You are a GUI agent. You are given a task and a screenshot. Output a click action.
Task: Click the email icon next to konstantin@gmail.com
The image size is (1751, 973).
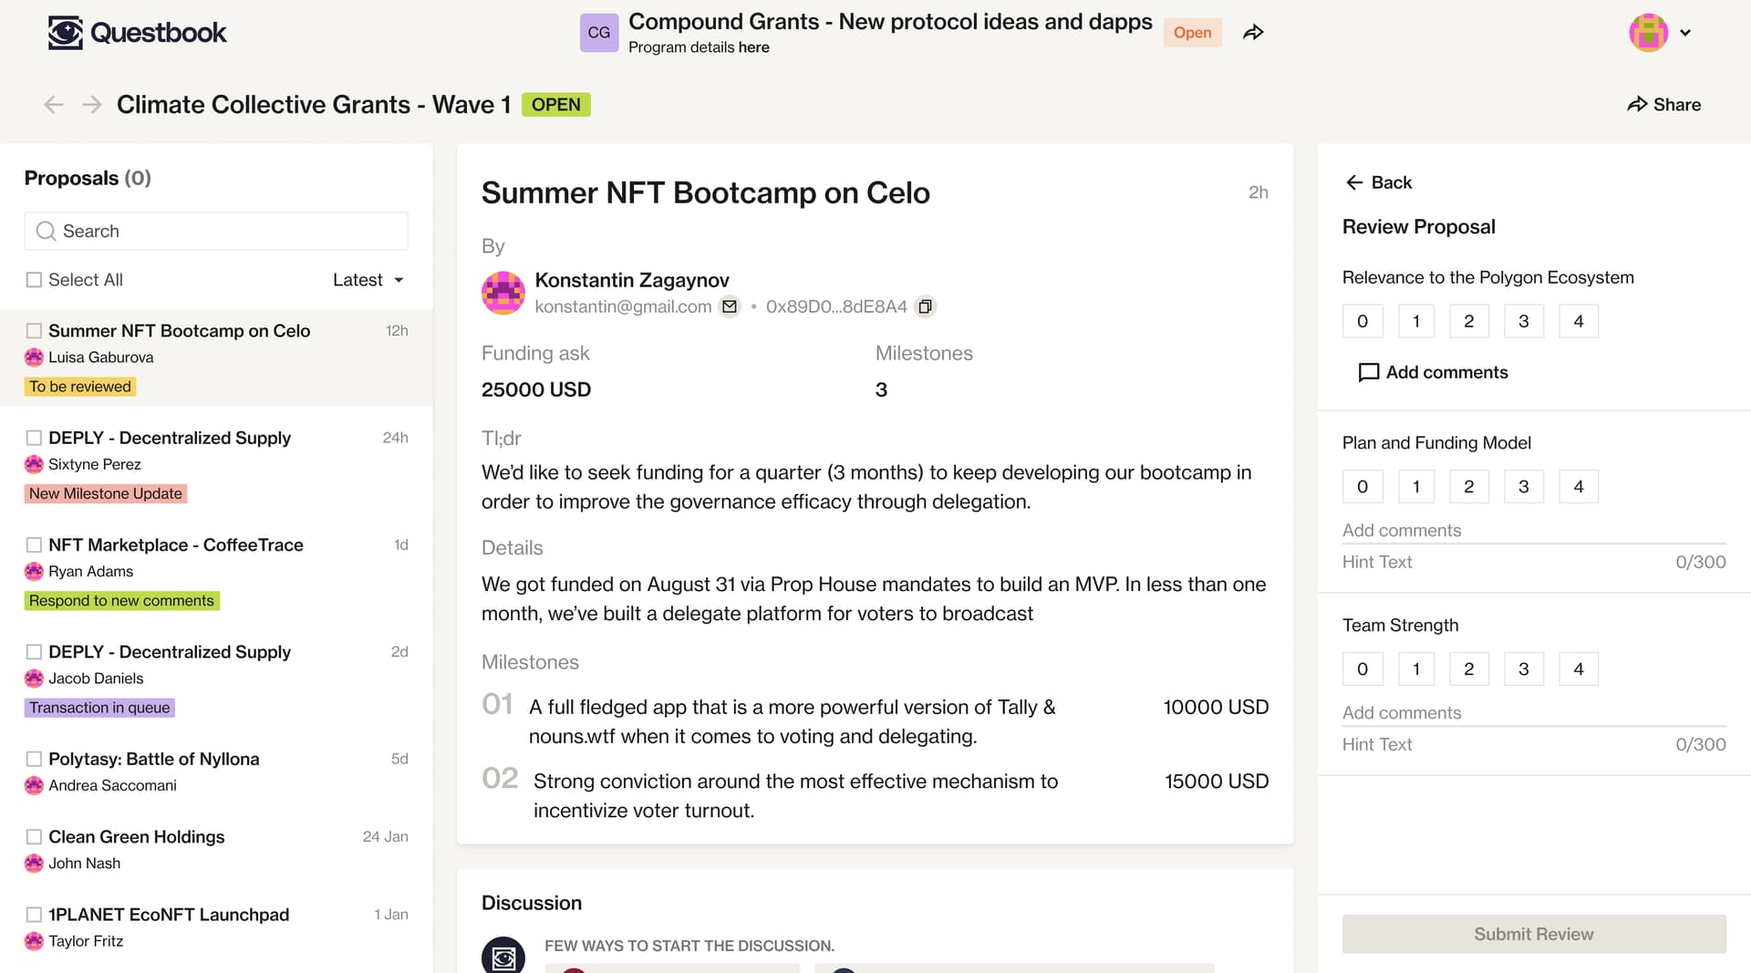pyautogui.click(x=730, y=306)
